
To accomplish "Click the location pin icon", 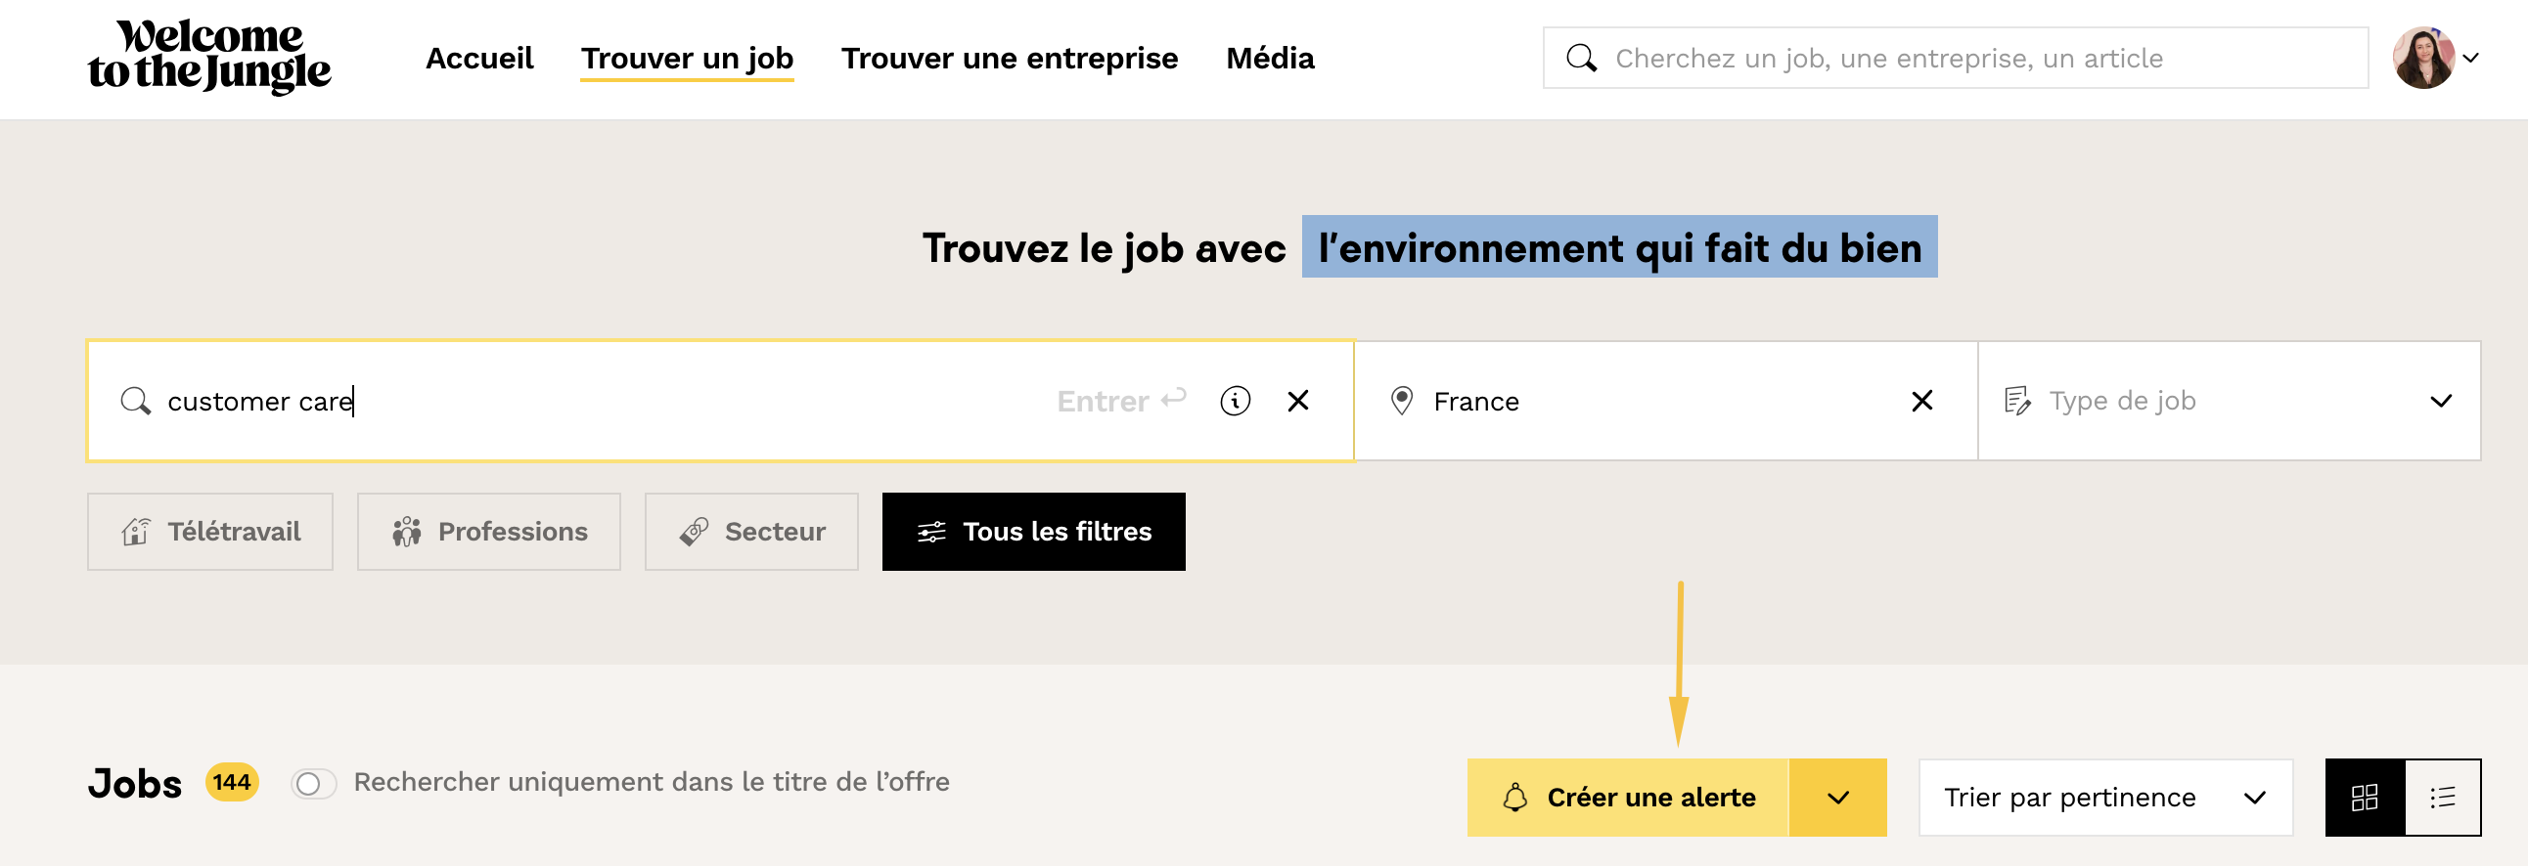I will coord(1401,401).
